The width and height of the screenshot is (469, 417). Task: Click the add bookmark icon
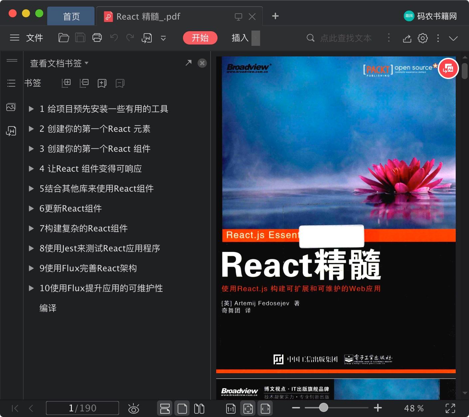tap(102, 83)
